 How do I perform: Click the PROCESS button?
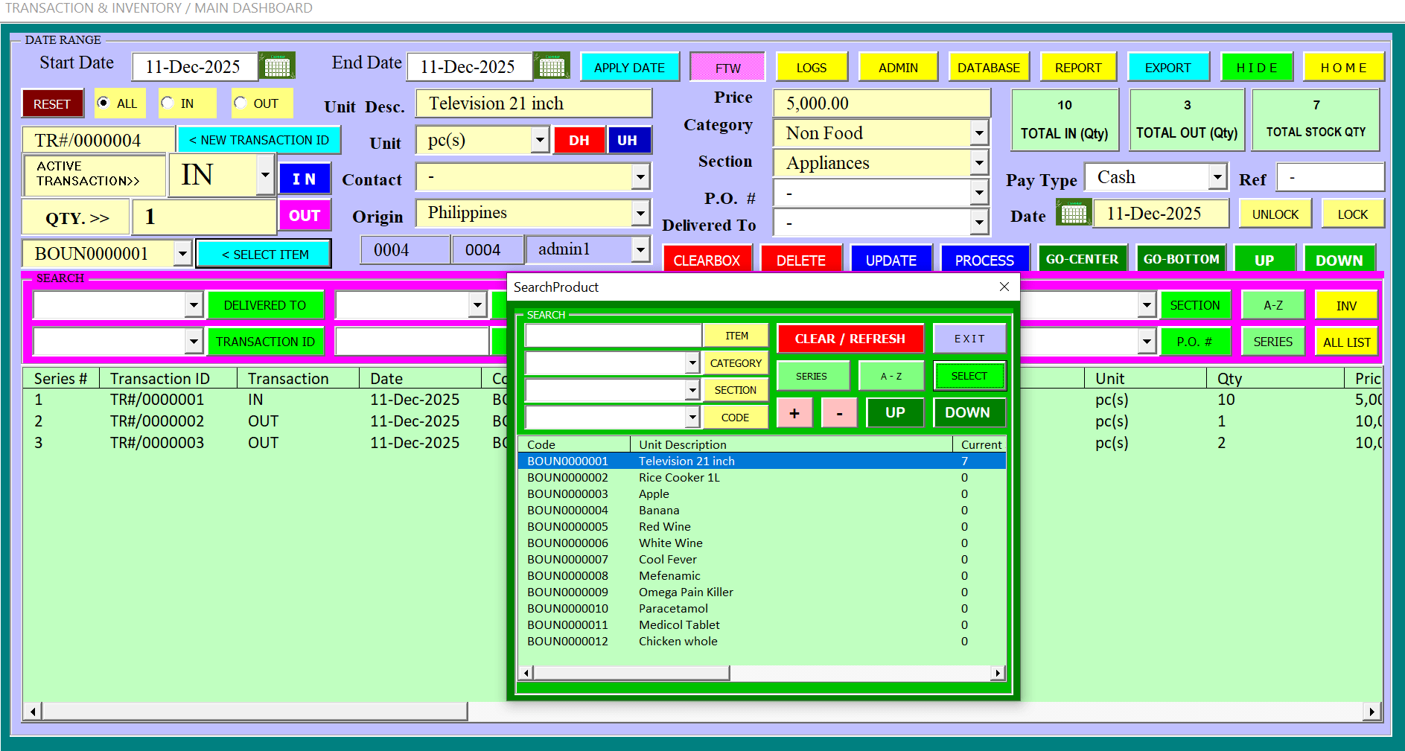pos(984,261)
